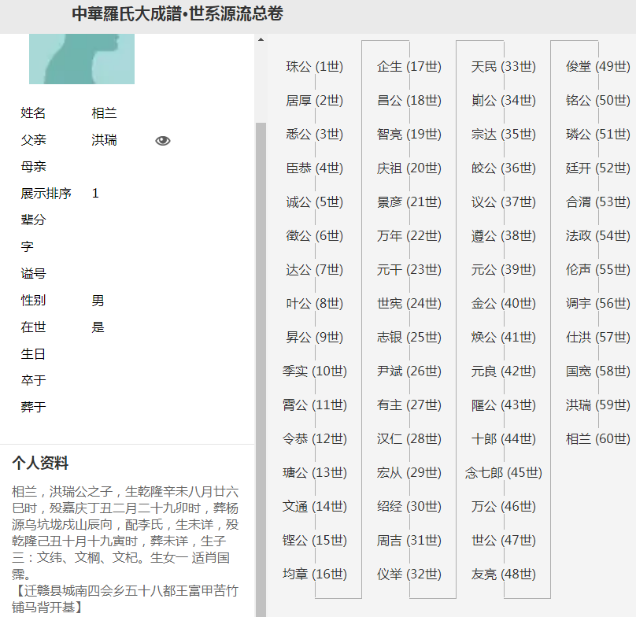
Task: Click the profile avatar silhouette image
Action: pos(82,59)
